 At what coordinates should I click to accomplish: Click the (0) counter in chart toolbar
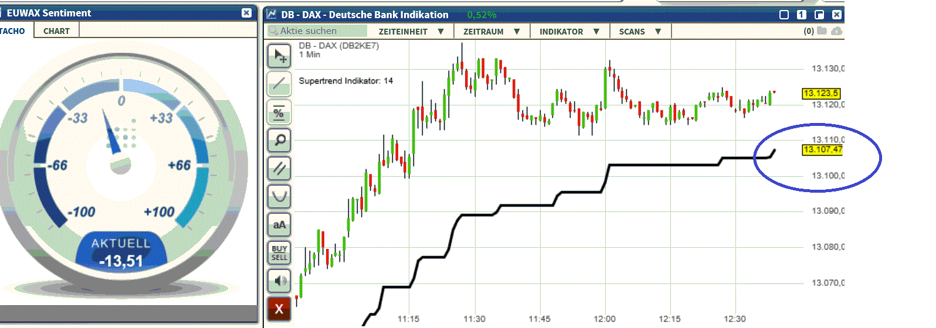809,31
